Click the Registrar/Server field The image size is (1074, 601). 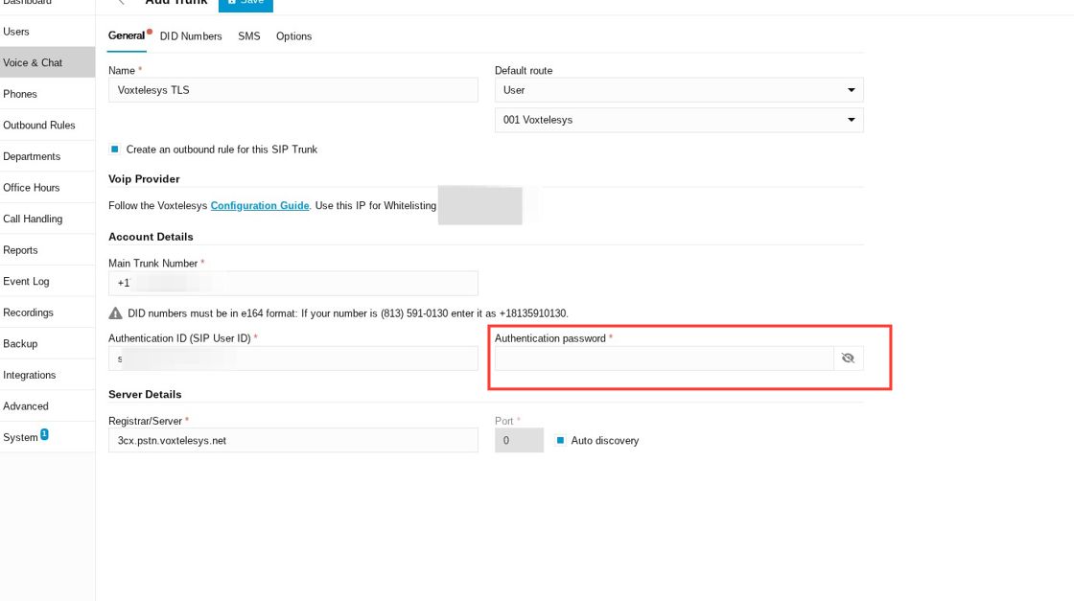pyautogui.click(x=293, y=440)
